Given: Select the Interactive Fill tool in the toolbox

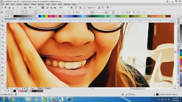Looking at the screenshot, I should 2,79.
